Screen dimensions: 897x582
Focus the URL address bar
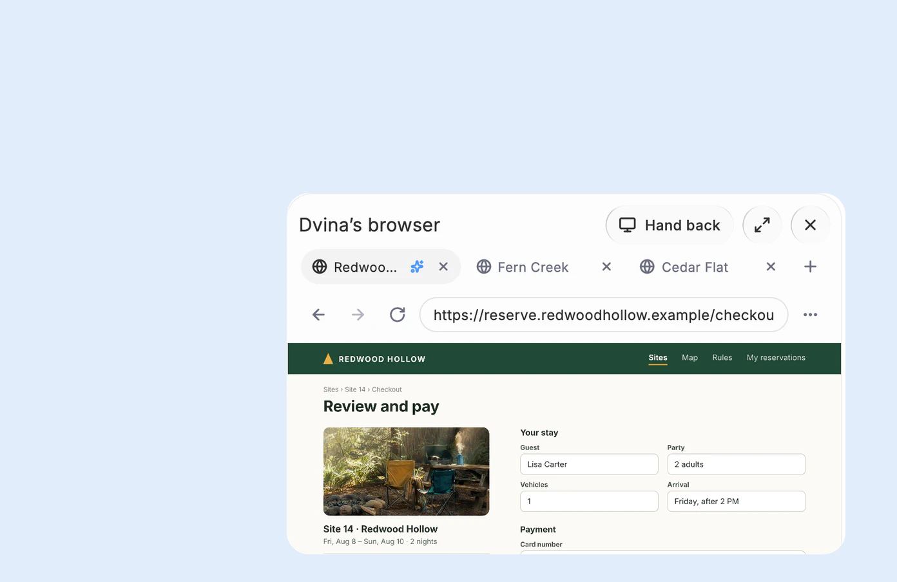click(604, 315)
